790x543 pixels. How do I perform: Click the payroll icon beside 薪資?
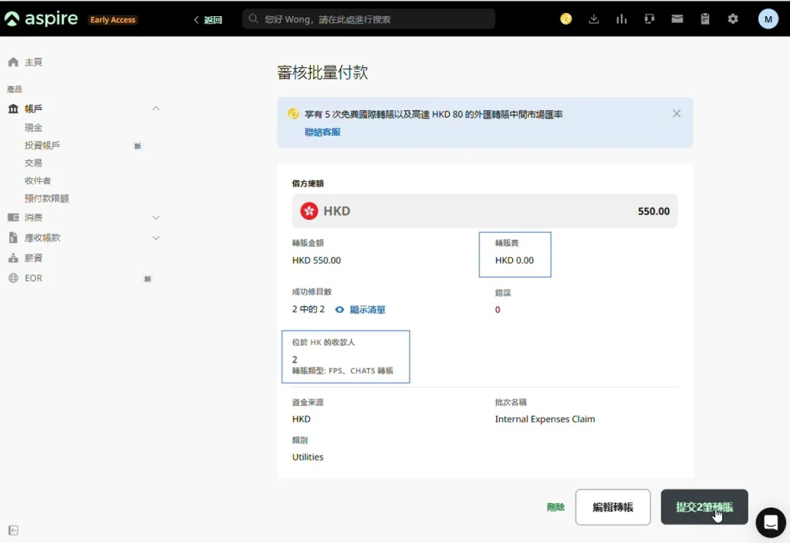point(13,258)
